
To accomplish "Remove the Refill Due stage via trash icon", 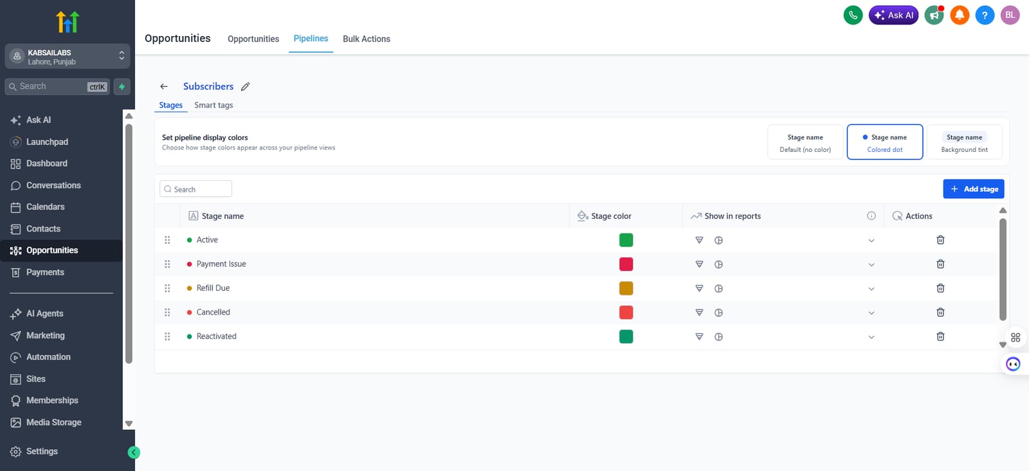I will point(940,288).
